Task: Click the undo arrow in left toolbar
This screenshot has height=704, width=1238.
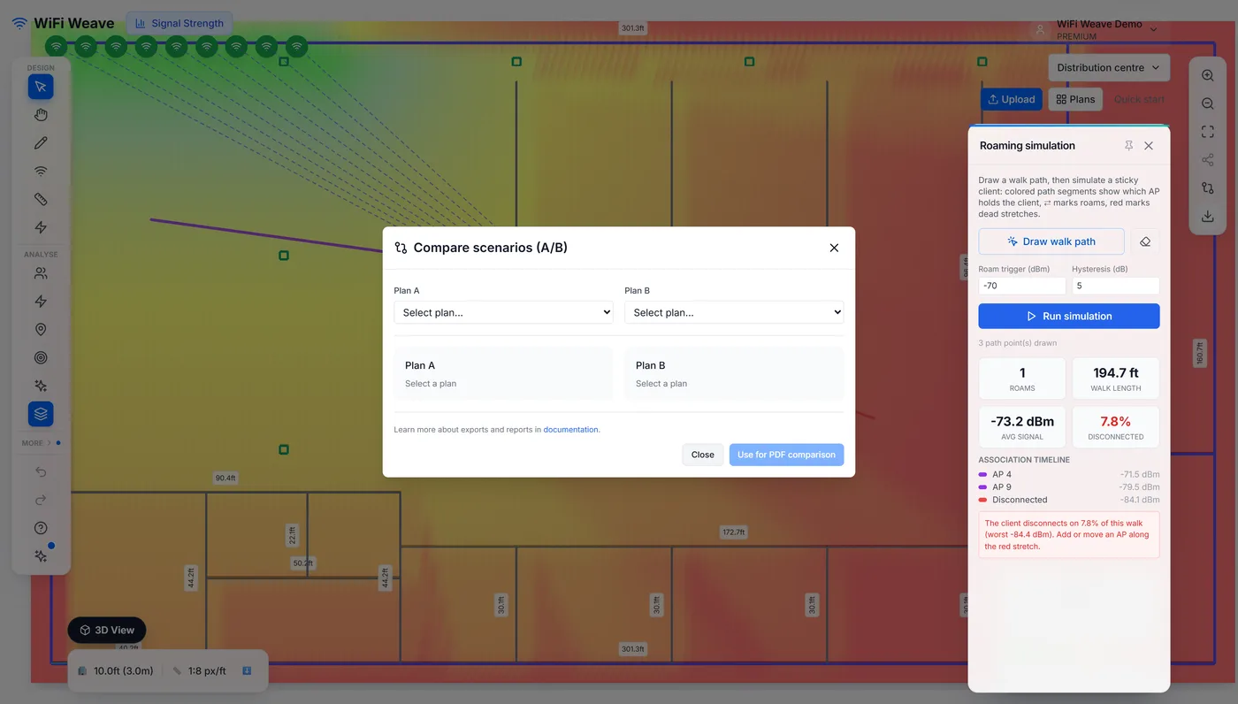Action: coord(41,472)
